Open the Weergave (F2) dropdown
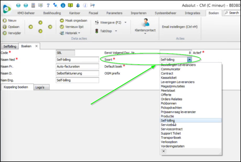The width and height of the screenshot is (241, 162). pyautogui.click(x=125, y=23)
